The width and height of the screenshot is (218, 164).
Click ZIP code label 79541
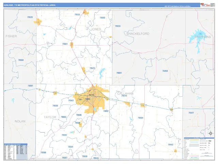[x=71, y=147]
